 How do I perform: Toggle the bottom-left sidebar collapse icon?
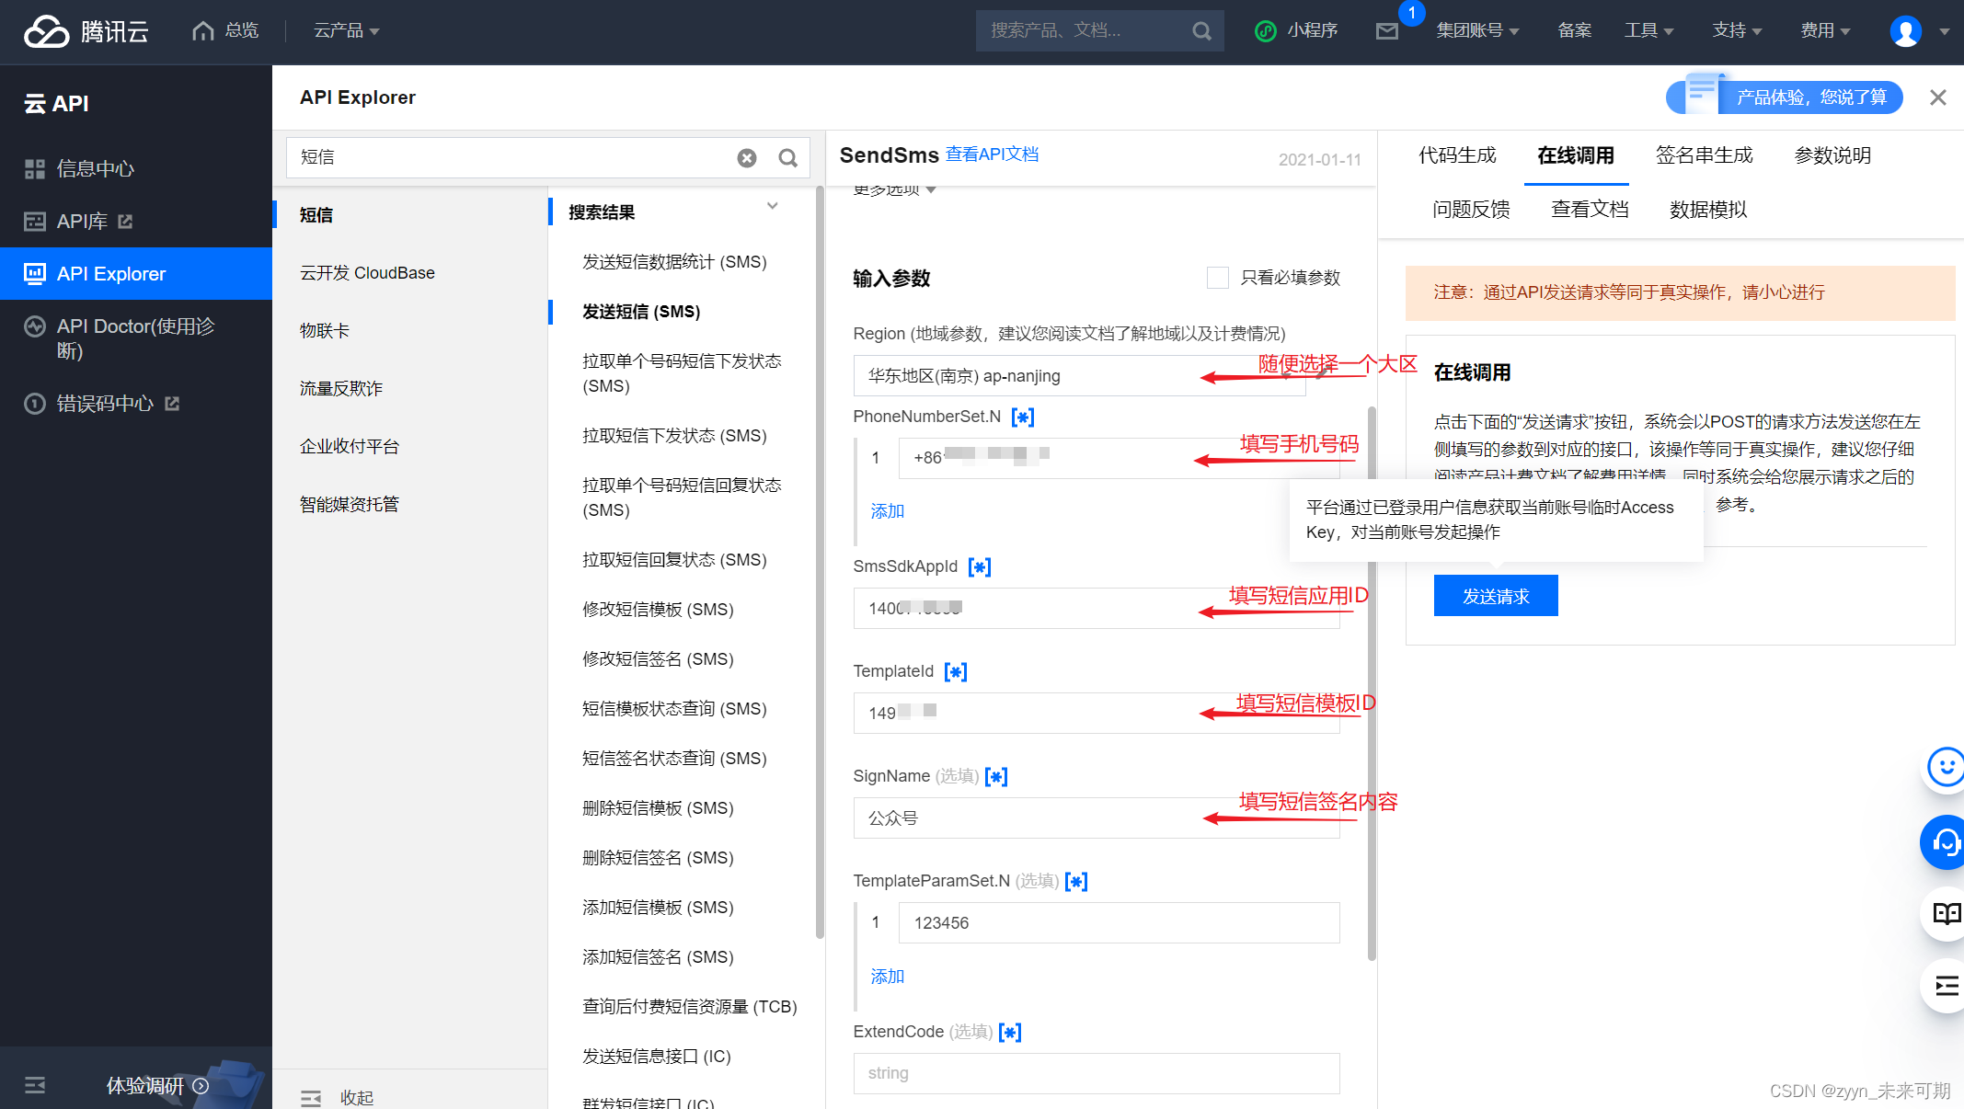[x=35, y=1086]
